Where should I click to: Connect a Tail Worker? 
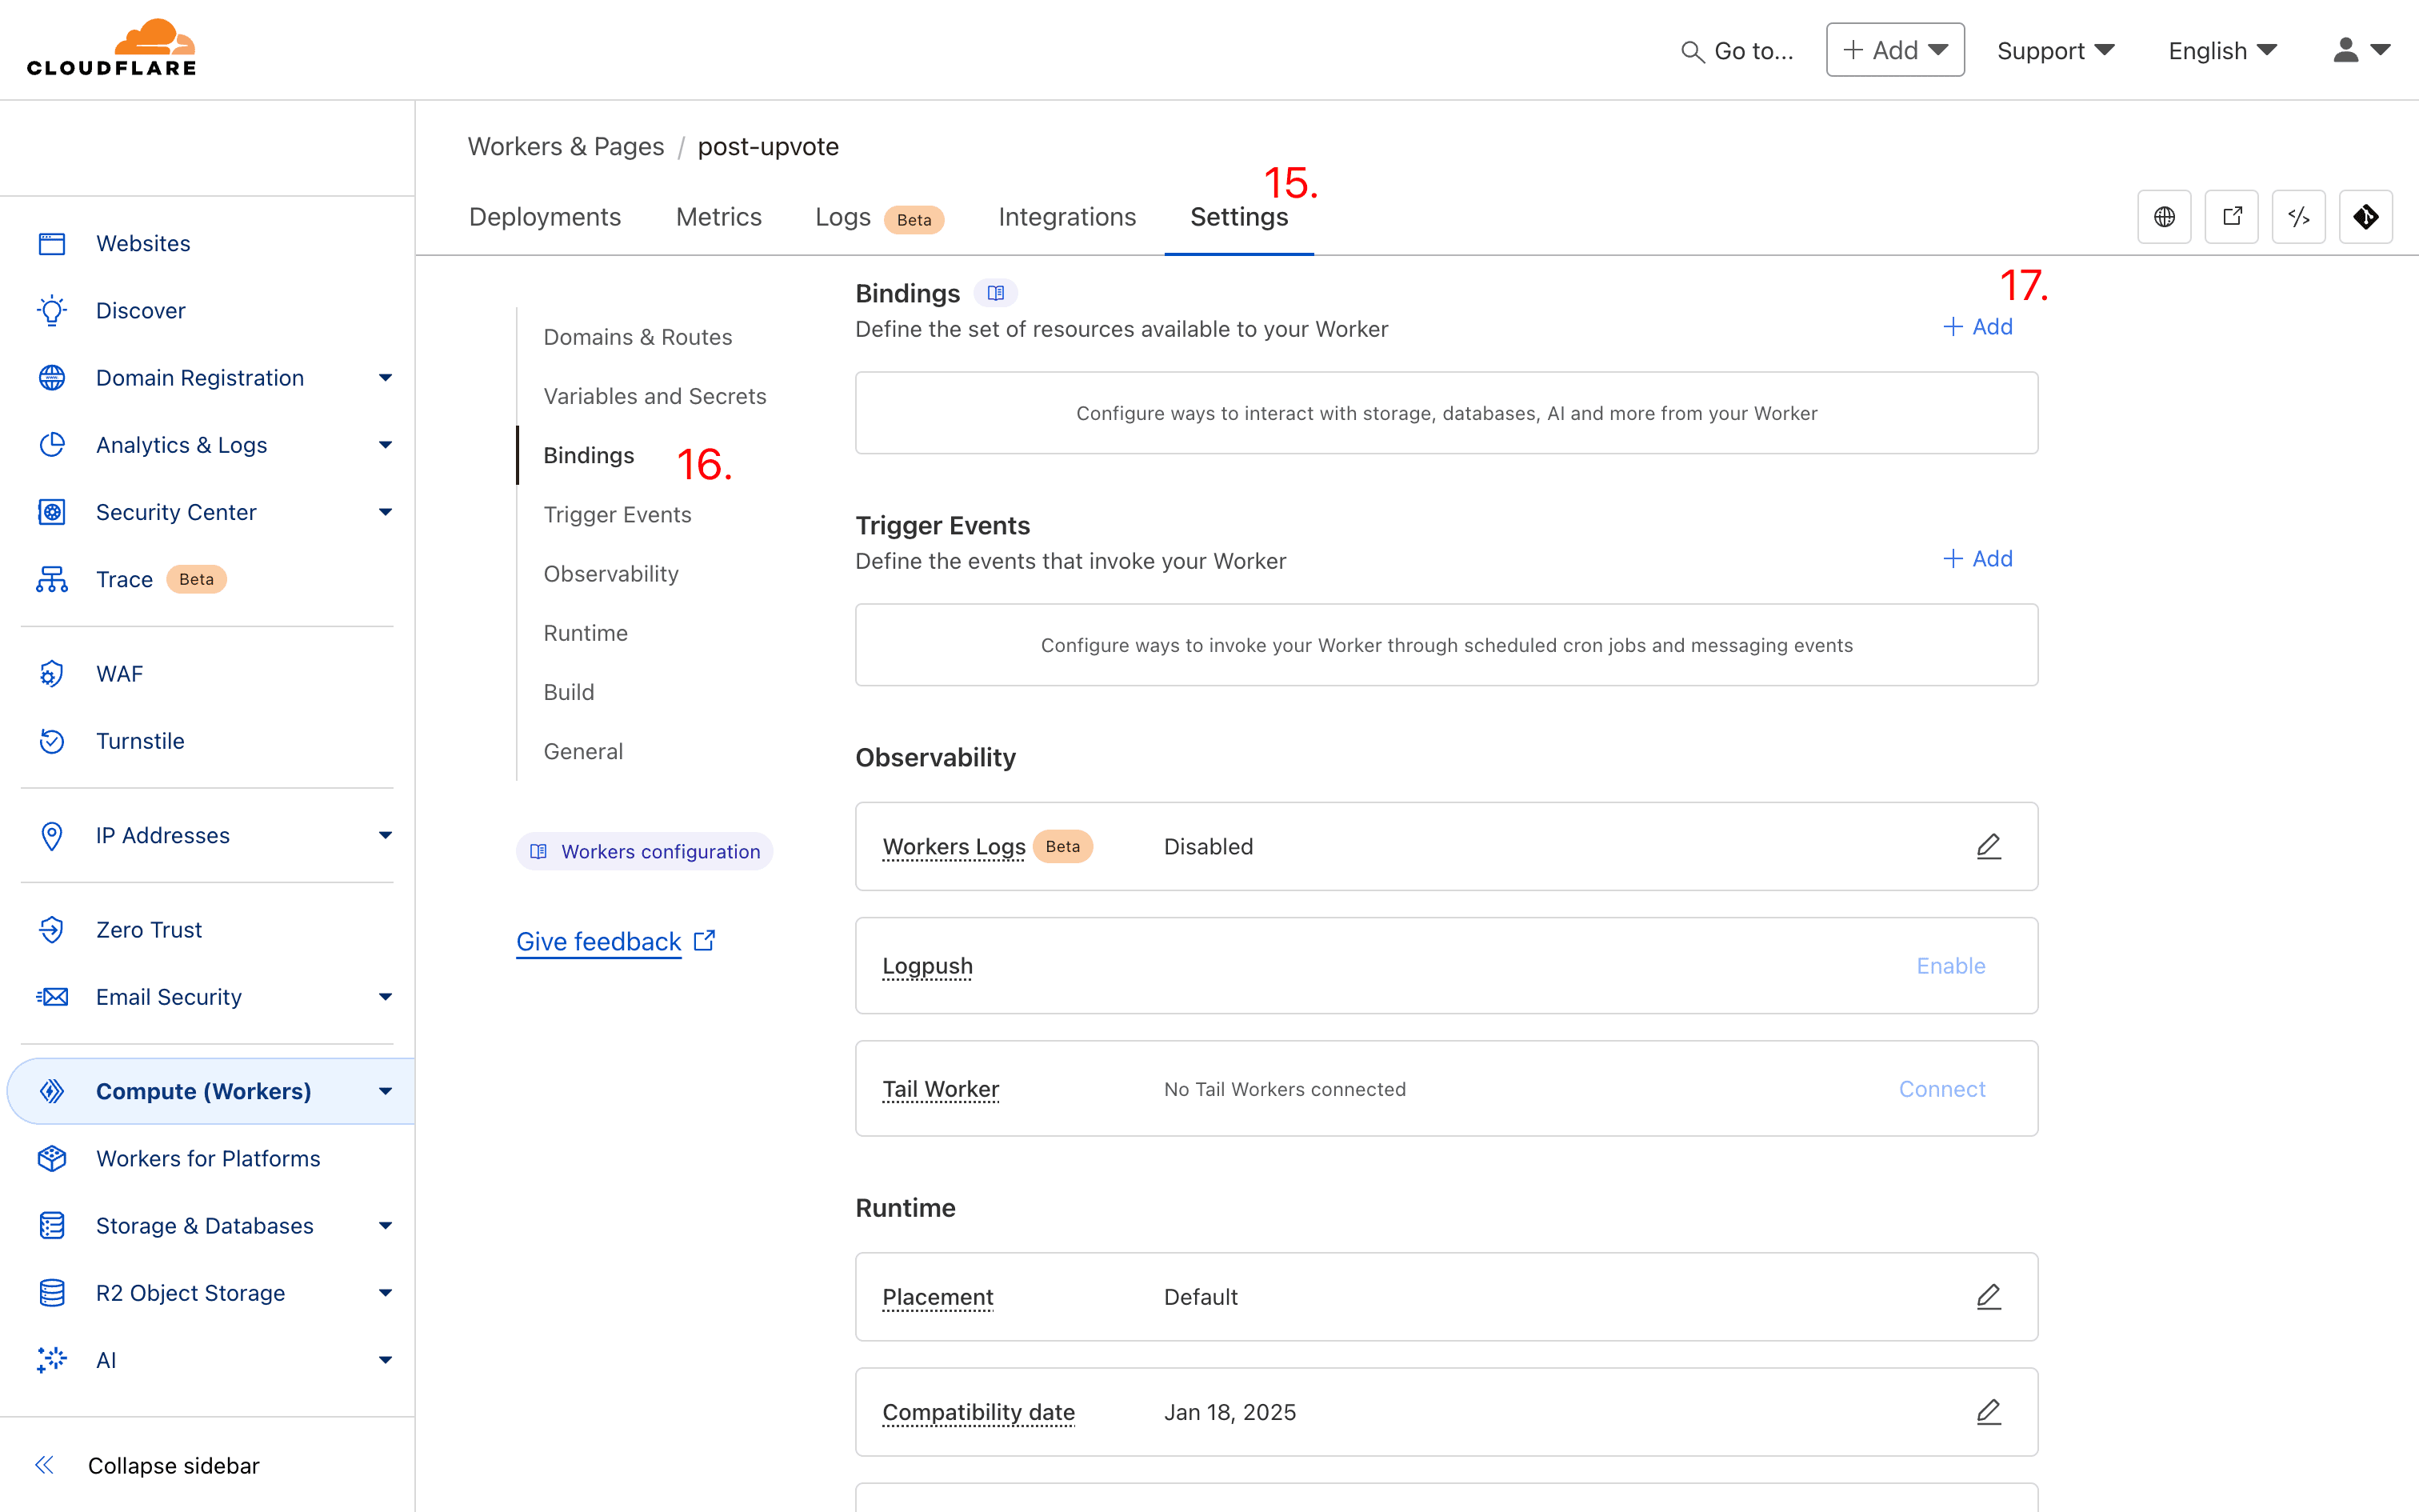click(1941, 1088)
